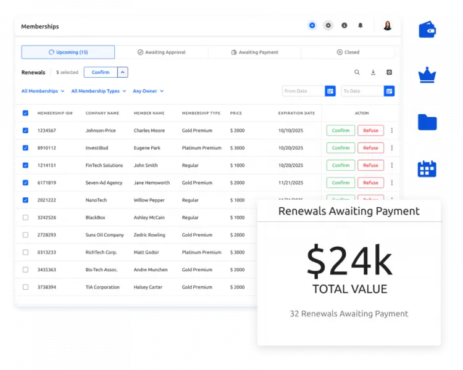Switch to Awaiting Payment tab

(254, 52)
